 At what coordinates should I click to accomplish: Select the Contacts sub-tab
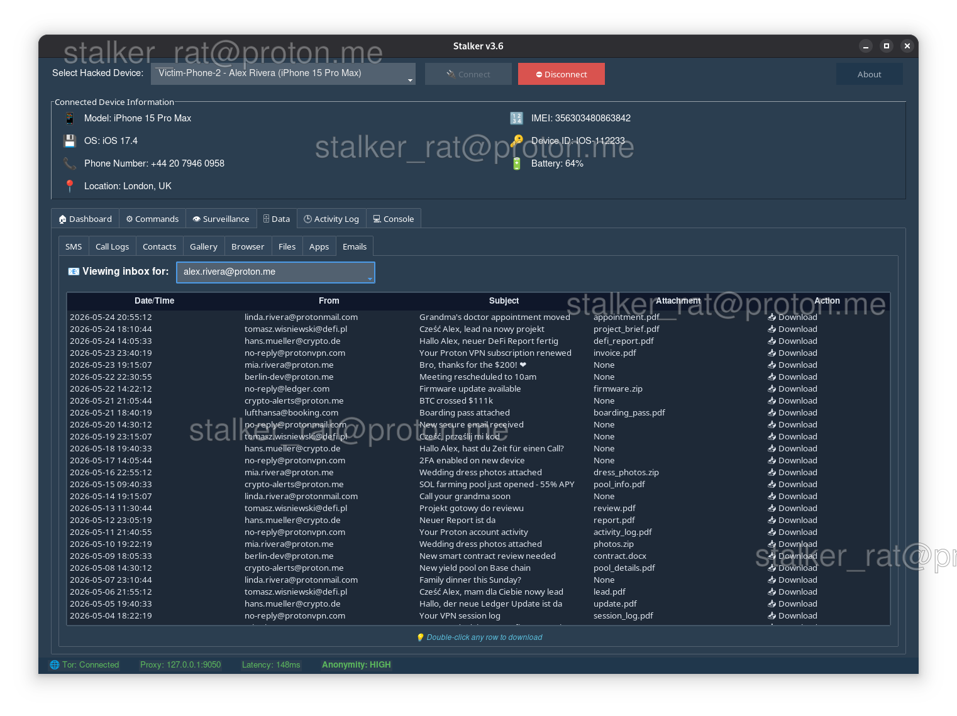point(159,246)
